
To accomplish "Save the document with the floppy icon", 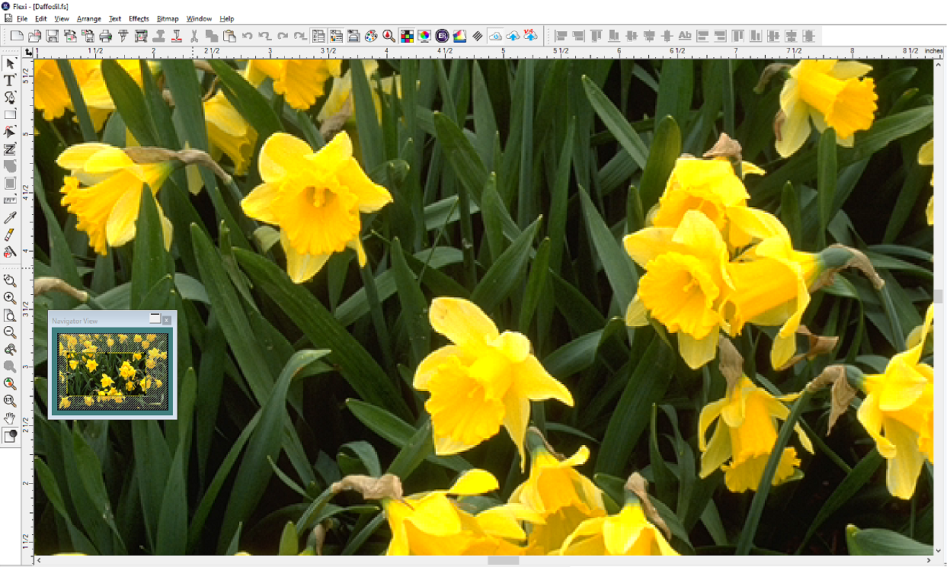I will (52, 36).
